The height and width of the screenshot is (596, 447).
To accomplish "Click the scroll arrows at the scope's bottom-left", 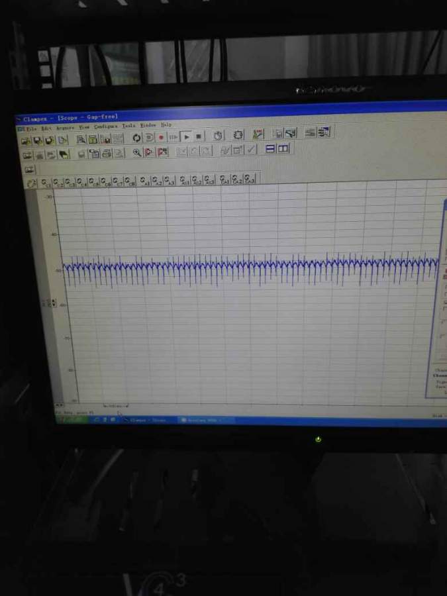I will coord(60,405).
